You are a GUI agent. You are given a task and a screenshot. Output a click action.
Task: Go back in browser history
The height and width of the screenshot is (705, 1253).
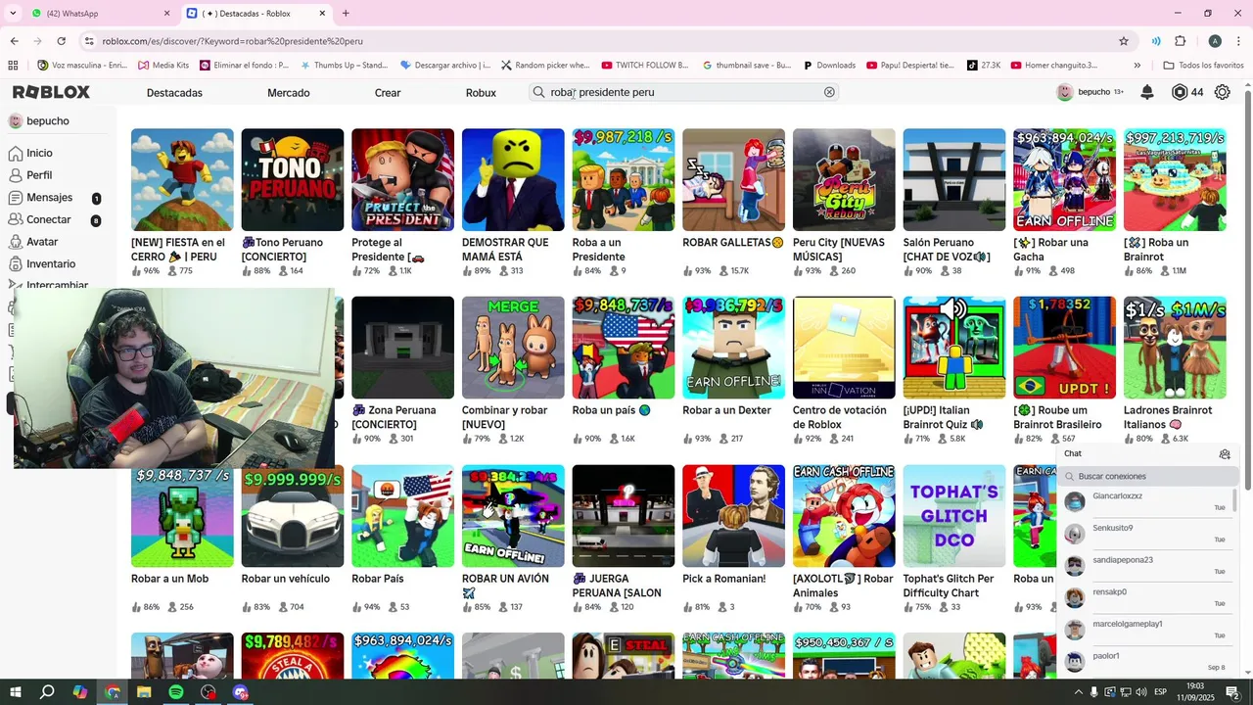coord(14,41)
